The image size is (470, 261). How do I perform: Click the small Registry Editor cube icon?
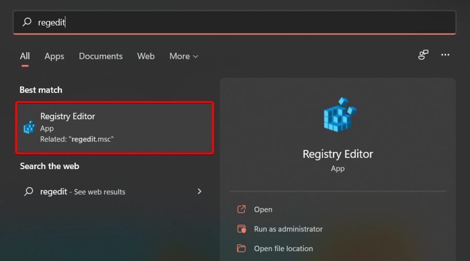click(29, 127)
